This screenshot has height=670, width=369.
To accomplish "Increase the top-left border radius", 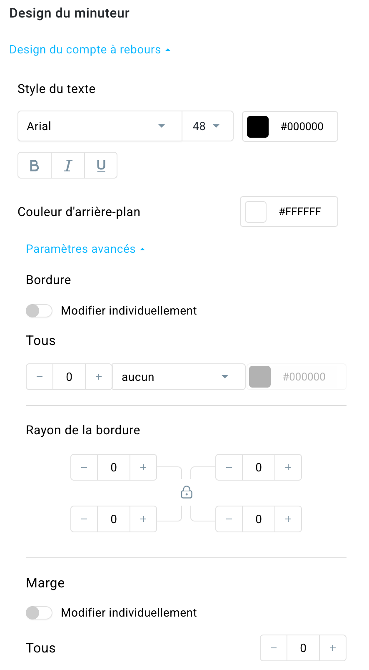I will [x=143, y=467].
